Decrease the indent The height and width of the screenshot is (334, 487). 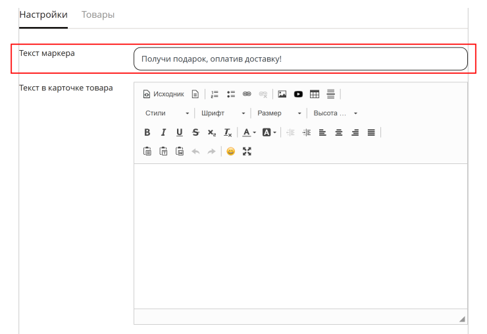click(290, 132)
